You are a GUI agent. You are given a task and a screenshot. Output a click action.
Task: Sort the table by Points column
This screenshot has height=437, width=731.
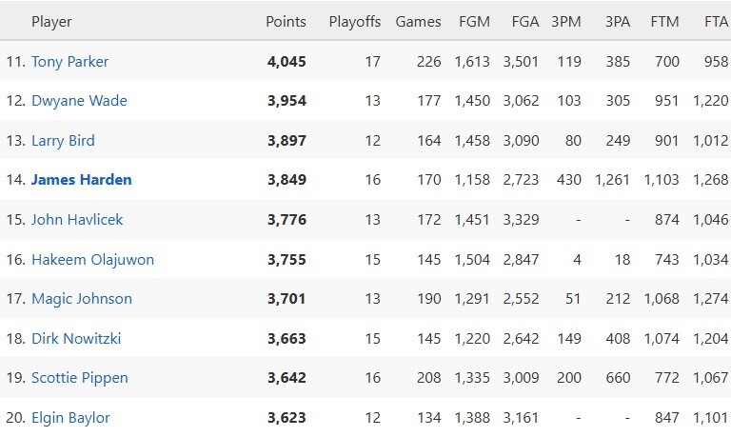pyautogui.click(x=286, y=22)
